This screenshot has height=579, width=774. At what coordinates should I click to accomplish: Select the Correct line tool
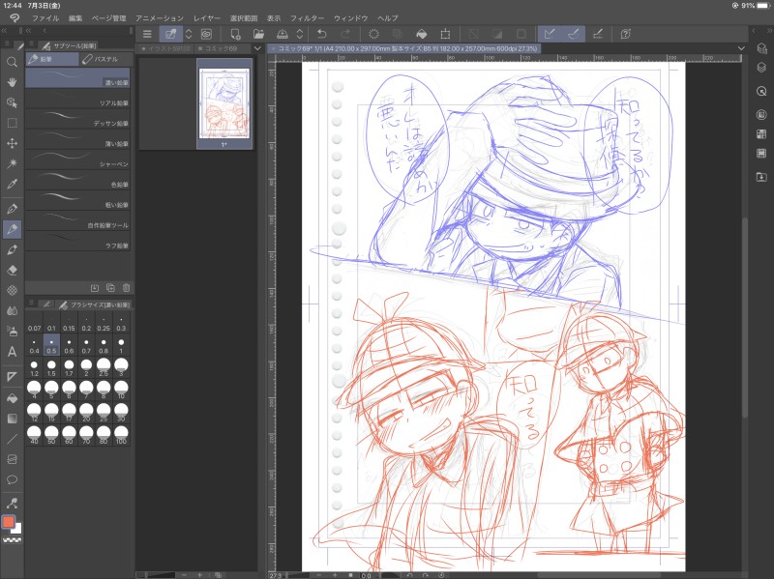coord(12,503)
